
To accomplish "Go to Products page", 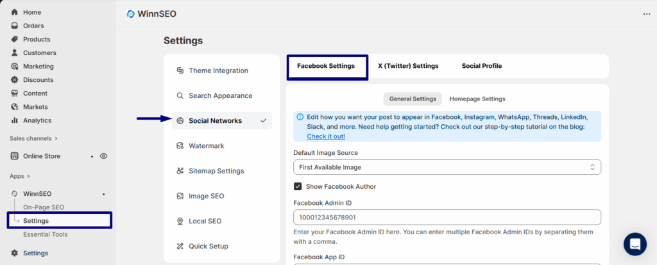I will (x=37, y=39).
